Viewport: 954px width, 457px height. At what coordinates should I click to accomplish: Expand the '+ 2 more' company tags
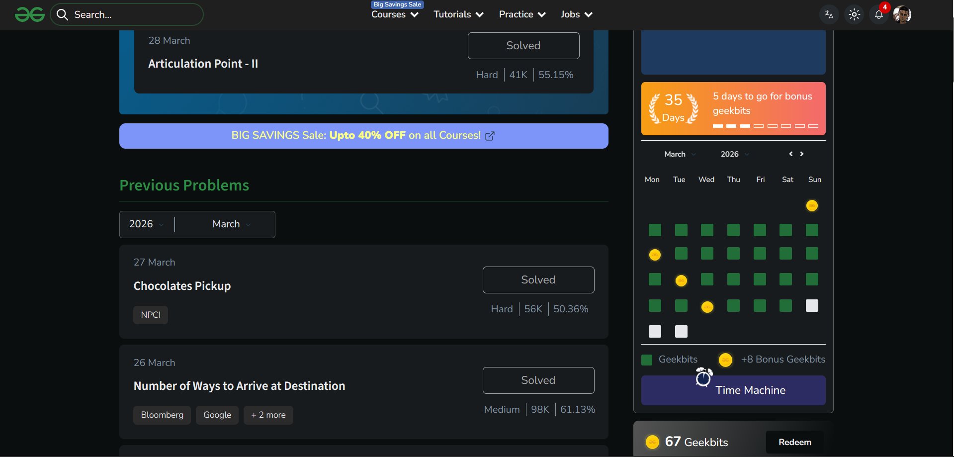(268, 415)
